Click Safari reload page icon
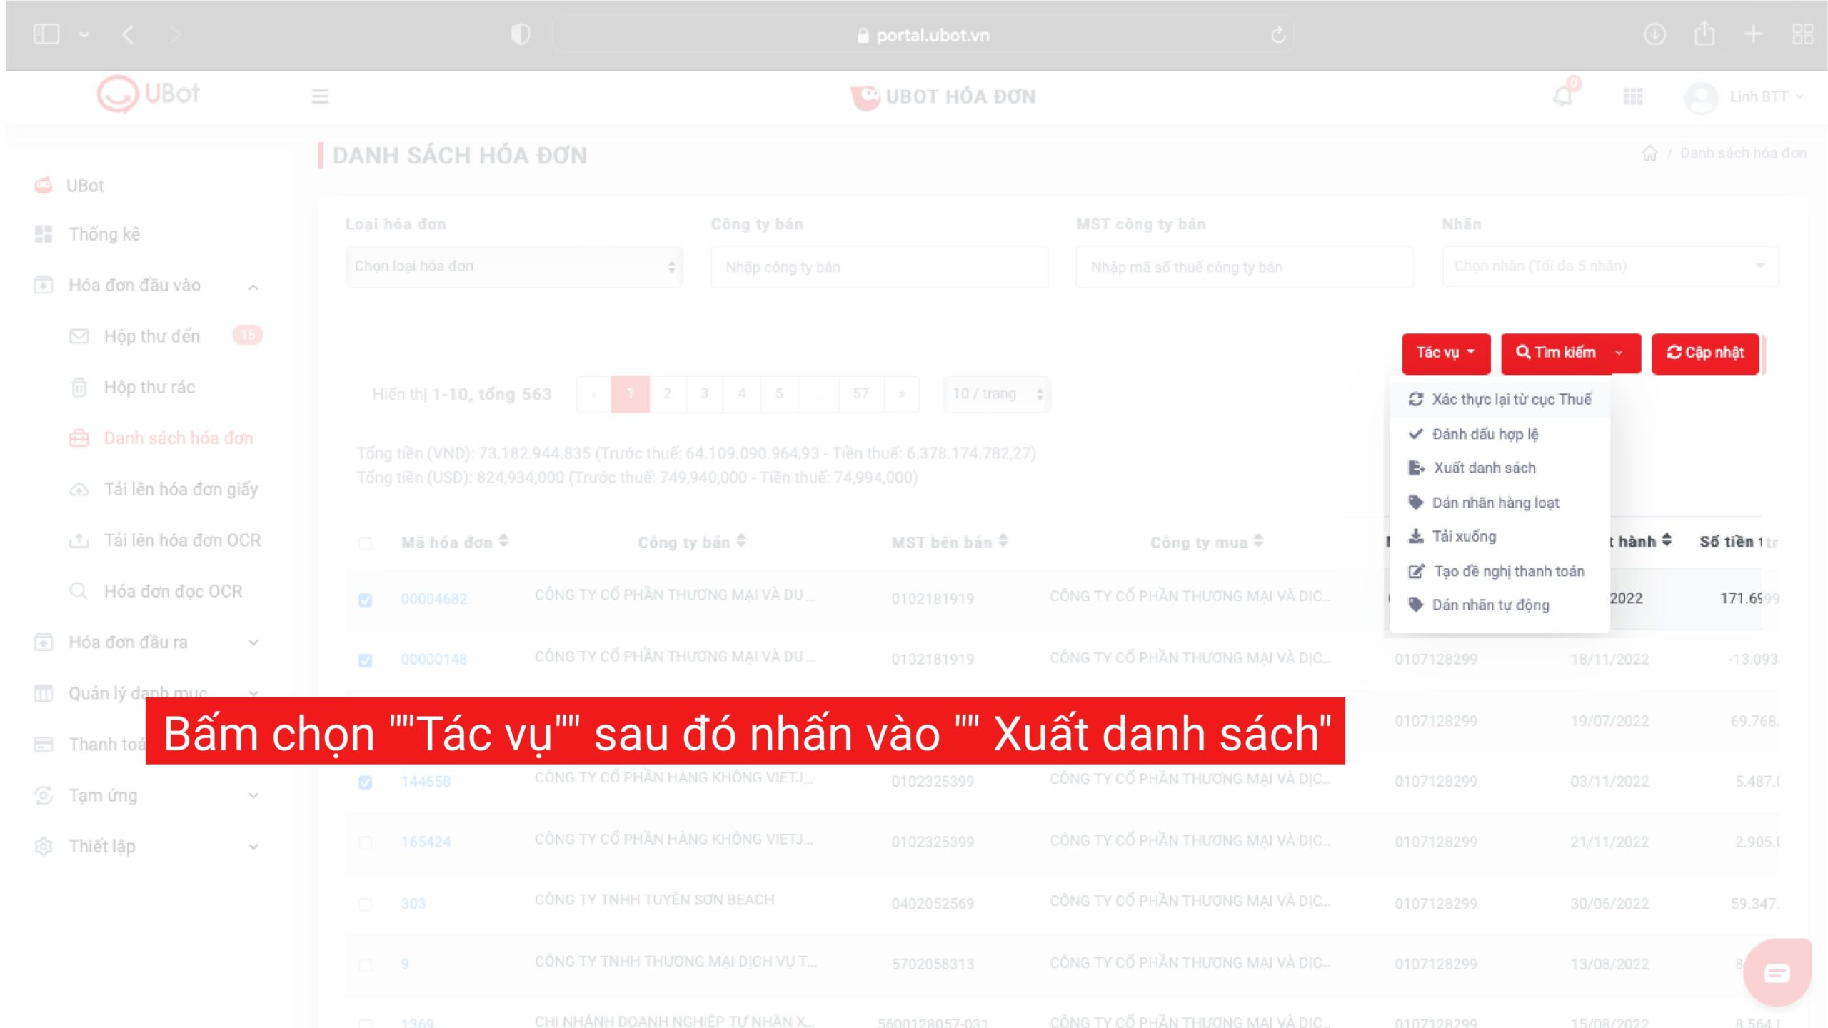1828x1028 pixels. (x=1278, y=35)
